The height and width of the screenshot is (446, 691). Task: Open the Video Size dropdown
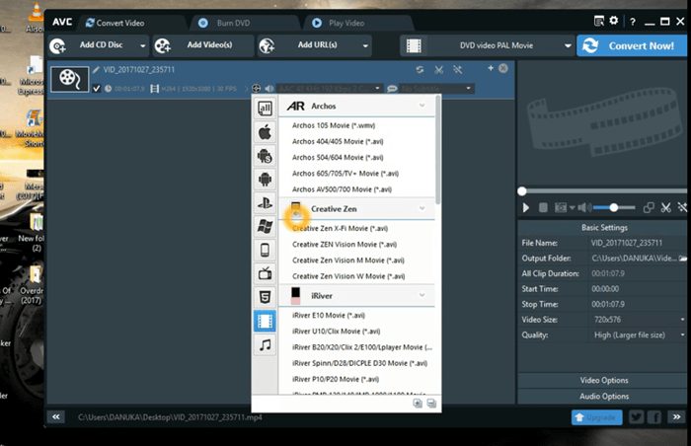pos(683,320)
